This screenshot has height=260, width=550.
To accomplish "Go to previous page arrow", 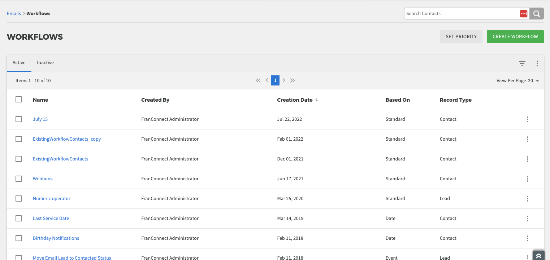I will pyautogui.click(x=267, y=80).
